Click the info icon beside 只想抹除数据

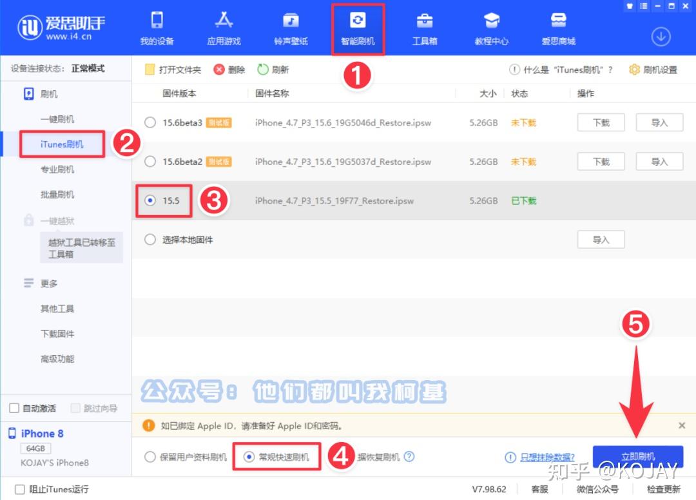[510, 457]
